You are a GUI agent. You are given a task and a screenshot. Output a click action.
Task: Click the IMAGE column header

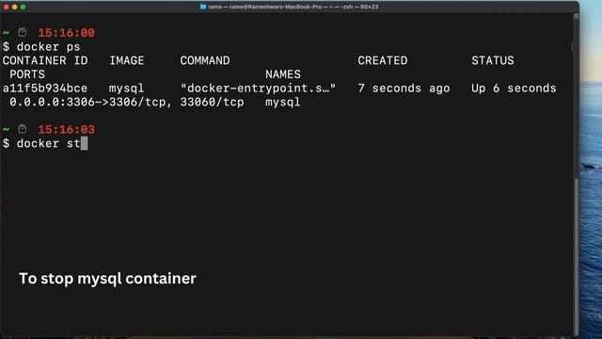(127, 60)
